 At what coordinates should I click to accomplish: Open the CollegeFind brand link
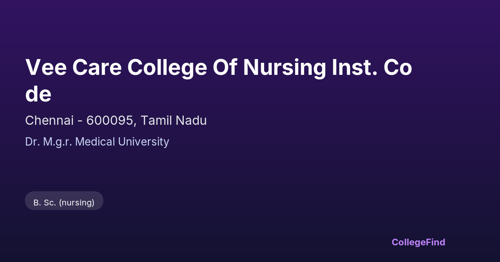418,242
